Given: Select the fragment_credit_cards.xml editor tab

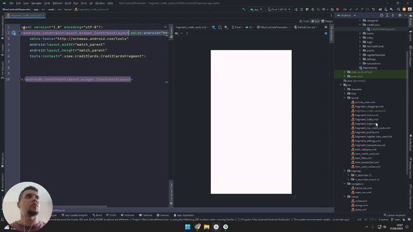Looking at the screenshot, I should point(26,15).
